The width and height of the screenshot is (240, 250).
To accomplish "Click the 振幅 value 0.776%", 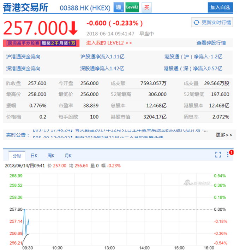I will coord(38,105).
